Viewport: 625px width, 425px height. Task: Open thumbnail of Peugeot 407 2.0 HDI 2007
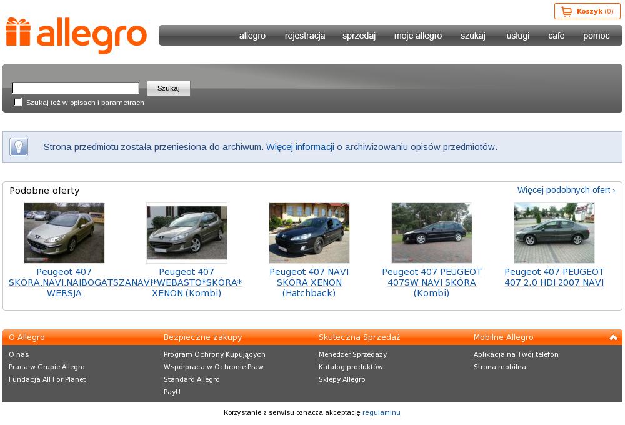(x=554, y=233)
